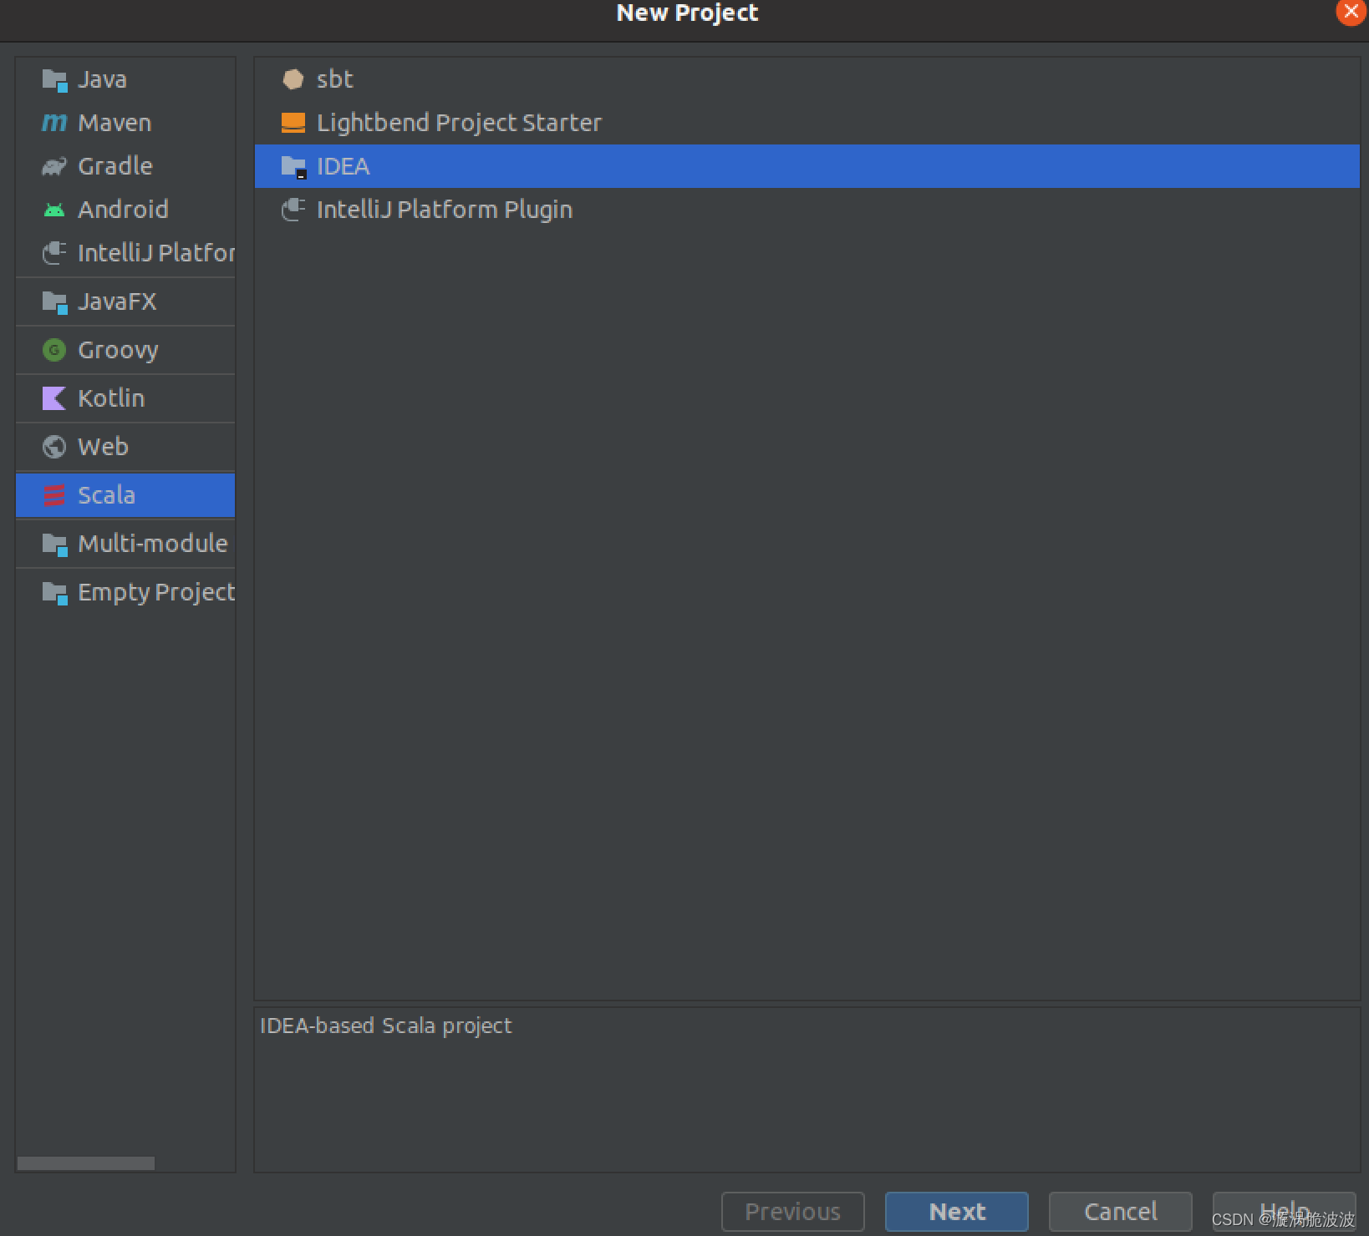Click the Maven 'm' icon
This screenshot has width=1369, height=1236.
coord(54,123)
